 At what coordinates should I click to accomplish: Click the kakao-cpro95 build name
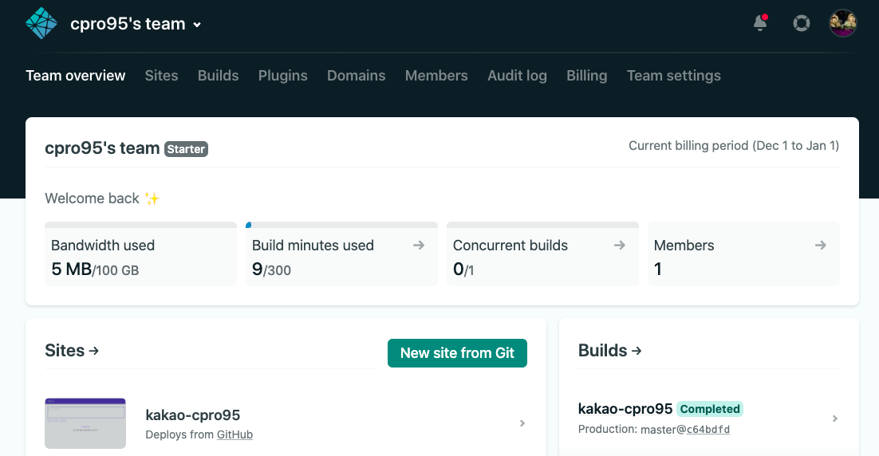pos(625,409)
